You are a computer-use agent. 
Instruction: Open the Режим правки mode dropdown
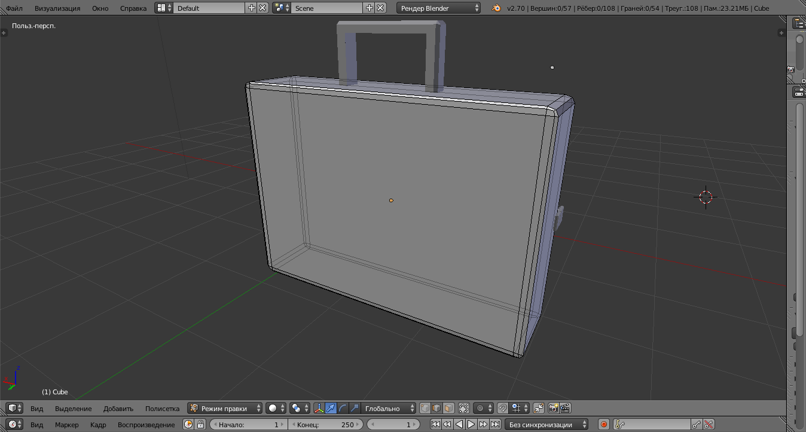click(225, 408)
